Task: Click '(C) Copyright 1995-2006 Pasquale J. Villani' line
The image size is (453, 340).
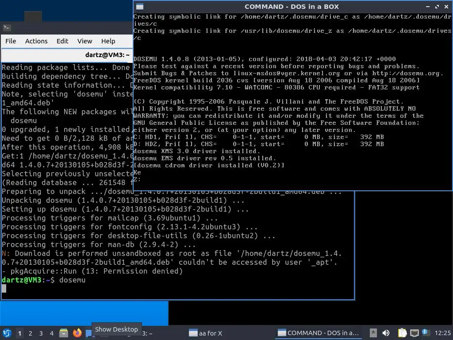Action: [x=268, y=101]
